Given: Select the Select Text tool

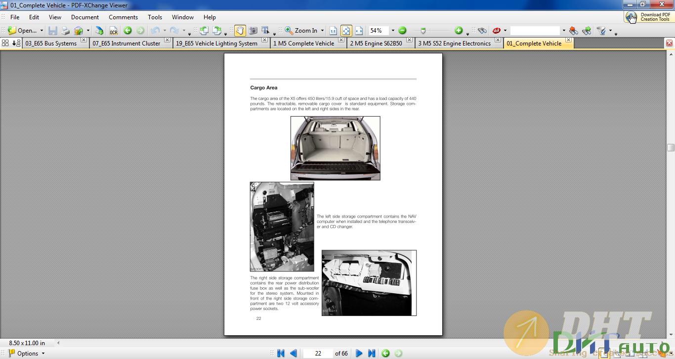Looking at the screenshot, I should (x=265, y=31).
